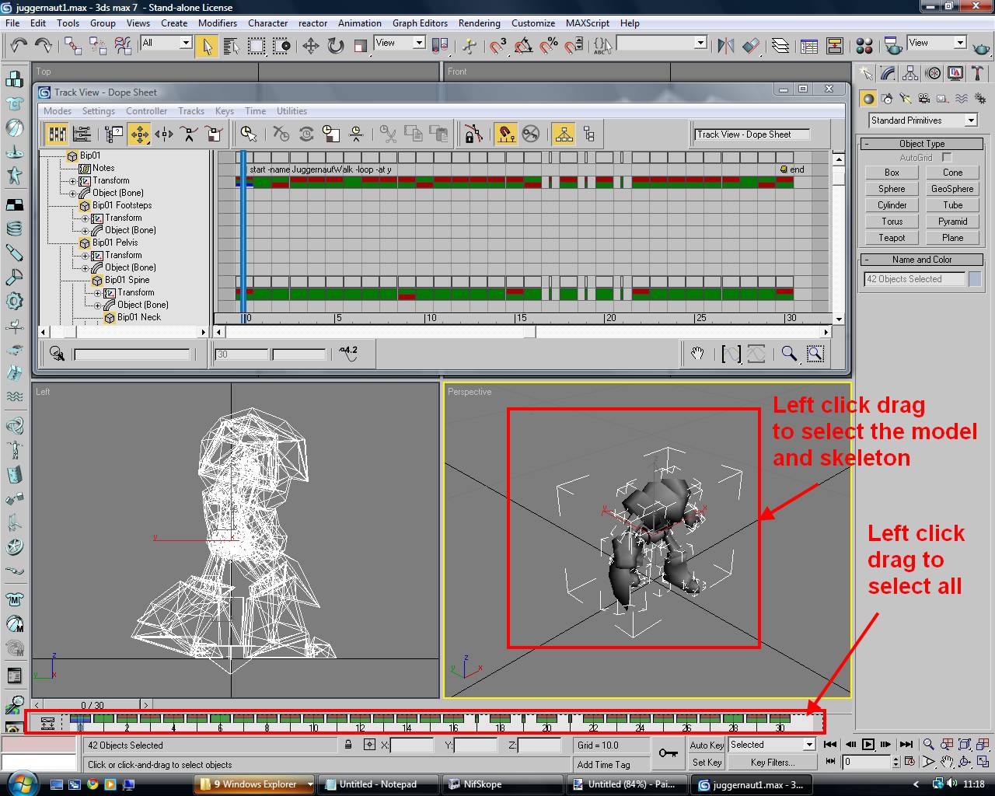Viewport: 995px width, 796px height.
Task: Click Move Keys tool in Dope Sheet
Action: 139,134
